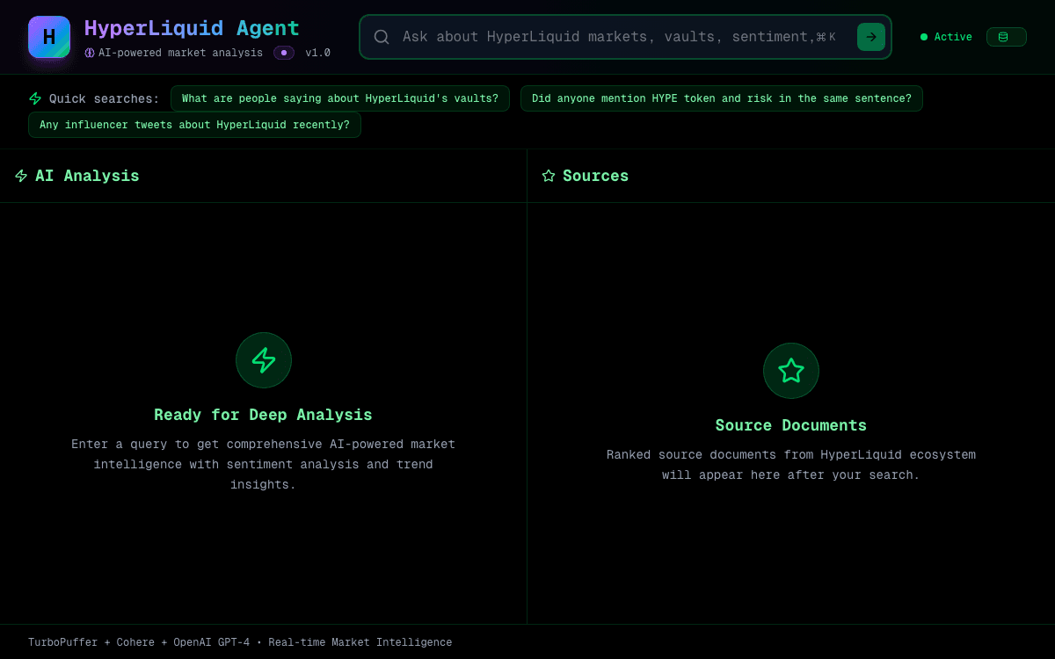Screen dimensions: 1055x659
Task: Click the HyperLiquid H logo icon
Action: [49, 37]
